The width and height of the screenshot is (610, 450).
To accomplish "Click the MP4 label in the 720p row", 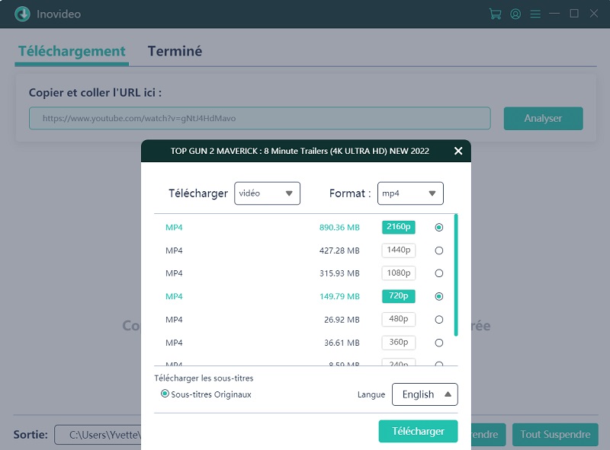I will [174, 296].
